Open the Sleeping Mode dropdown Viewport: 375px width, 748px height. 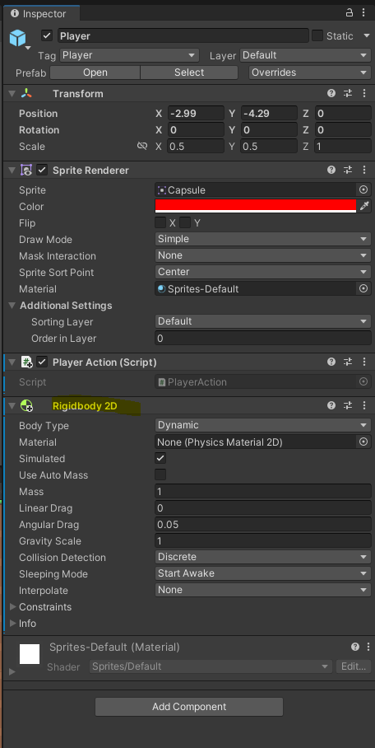point(263,573)
